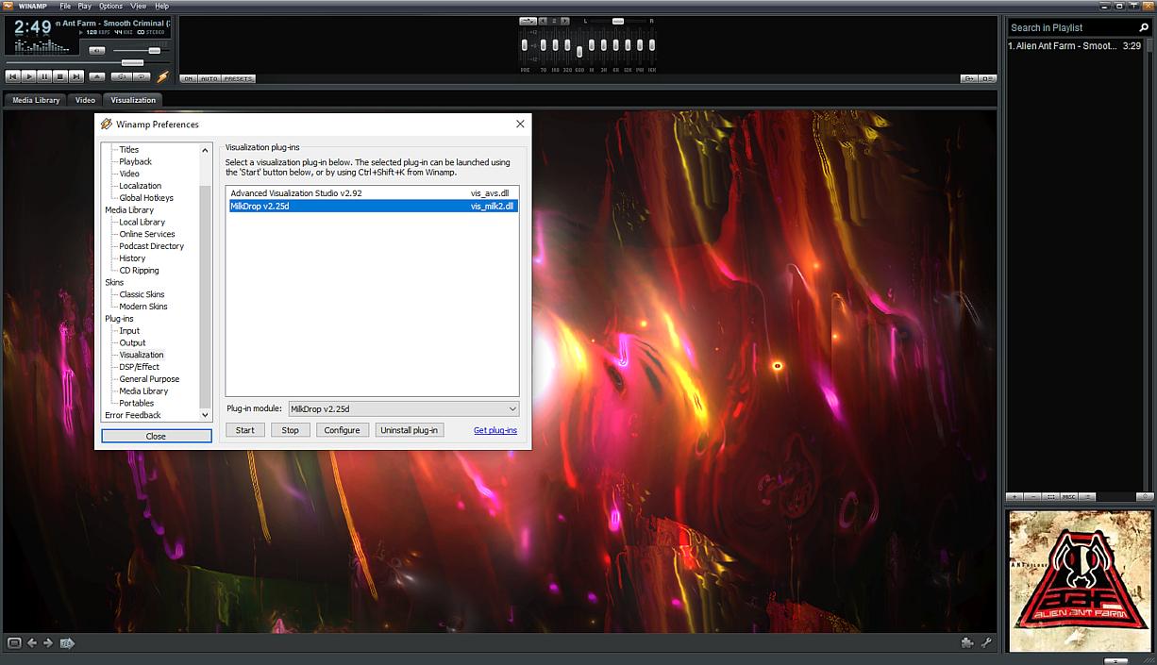Skip to the next track
1157x665 pixels.
76,76
